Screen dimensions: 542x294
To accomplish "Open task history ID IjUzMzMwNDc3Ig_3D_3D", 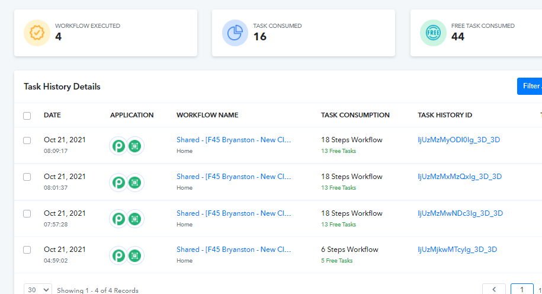I will [x=460, y=213].
